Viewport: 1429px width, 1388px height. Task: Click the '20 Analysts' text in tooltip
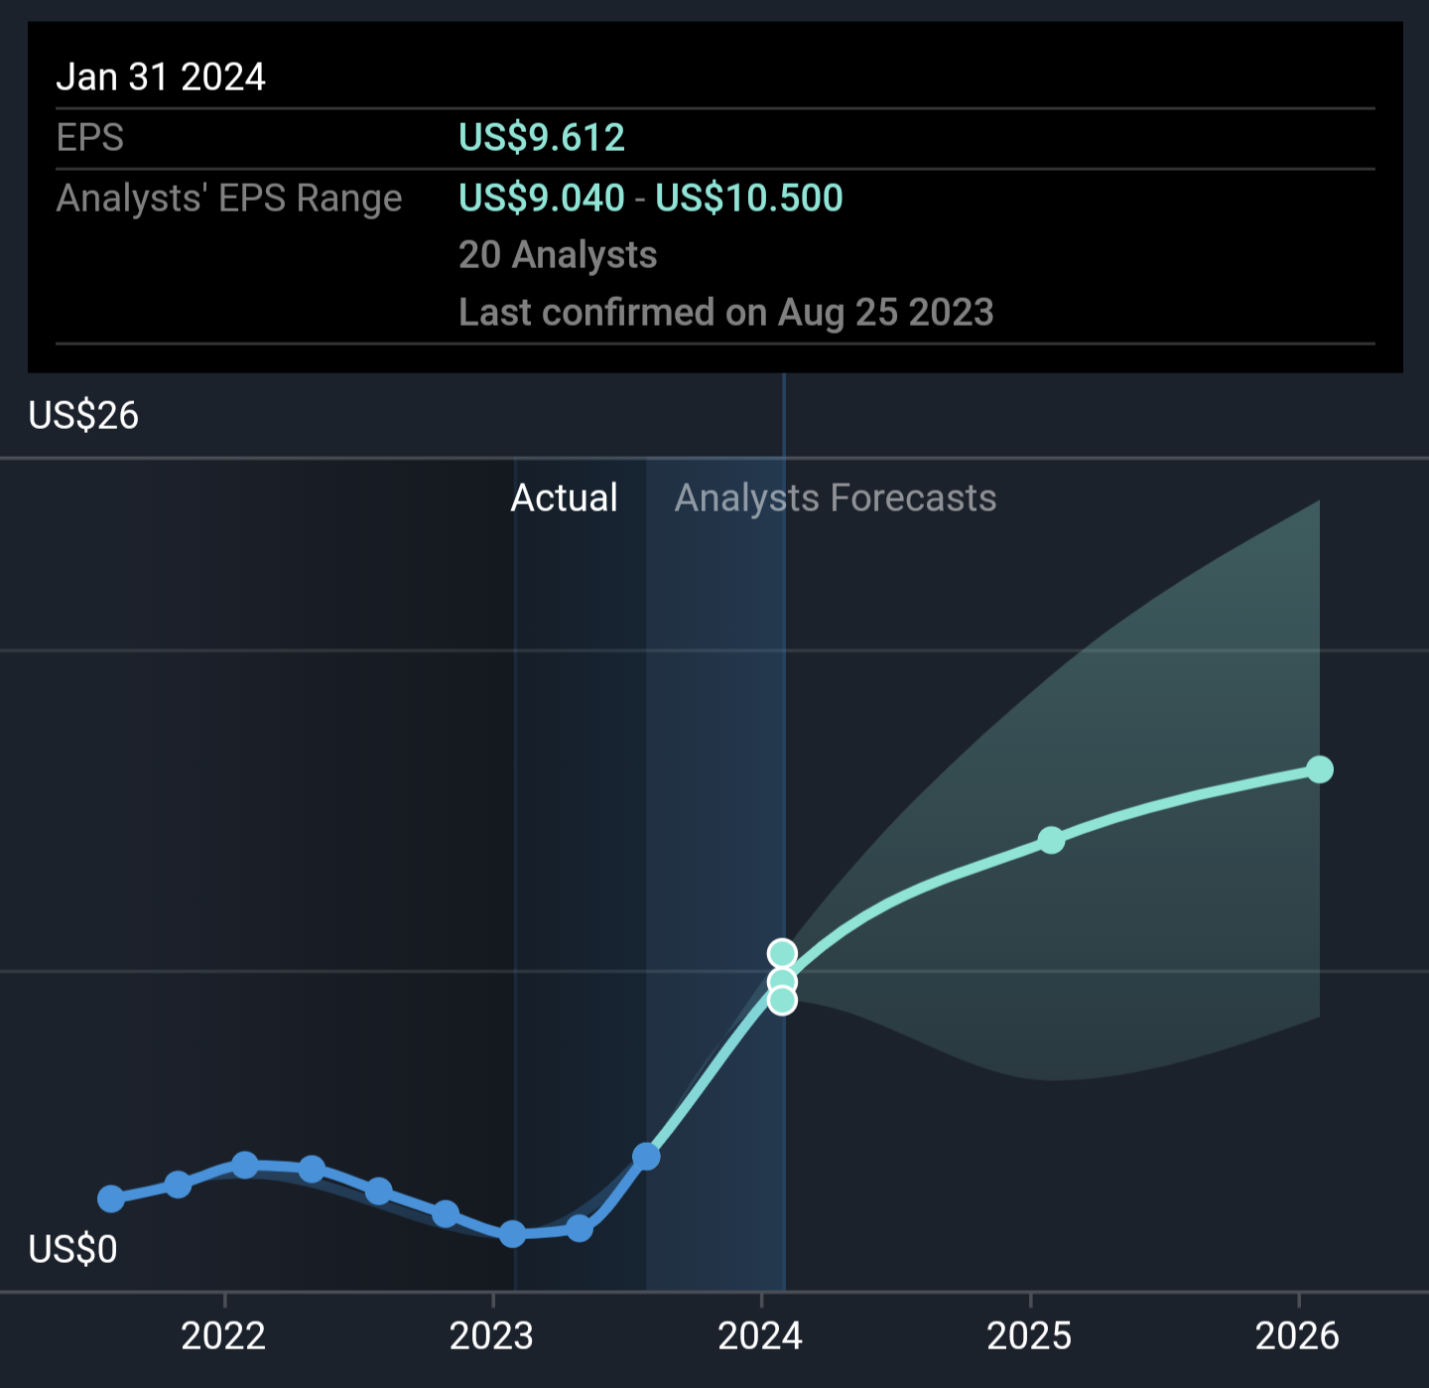pos(558,255)
